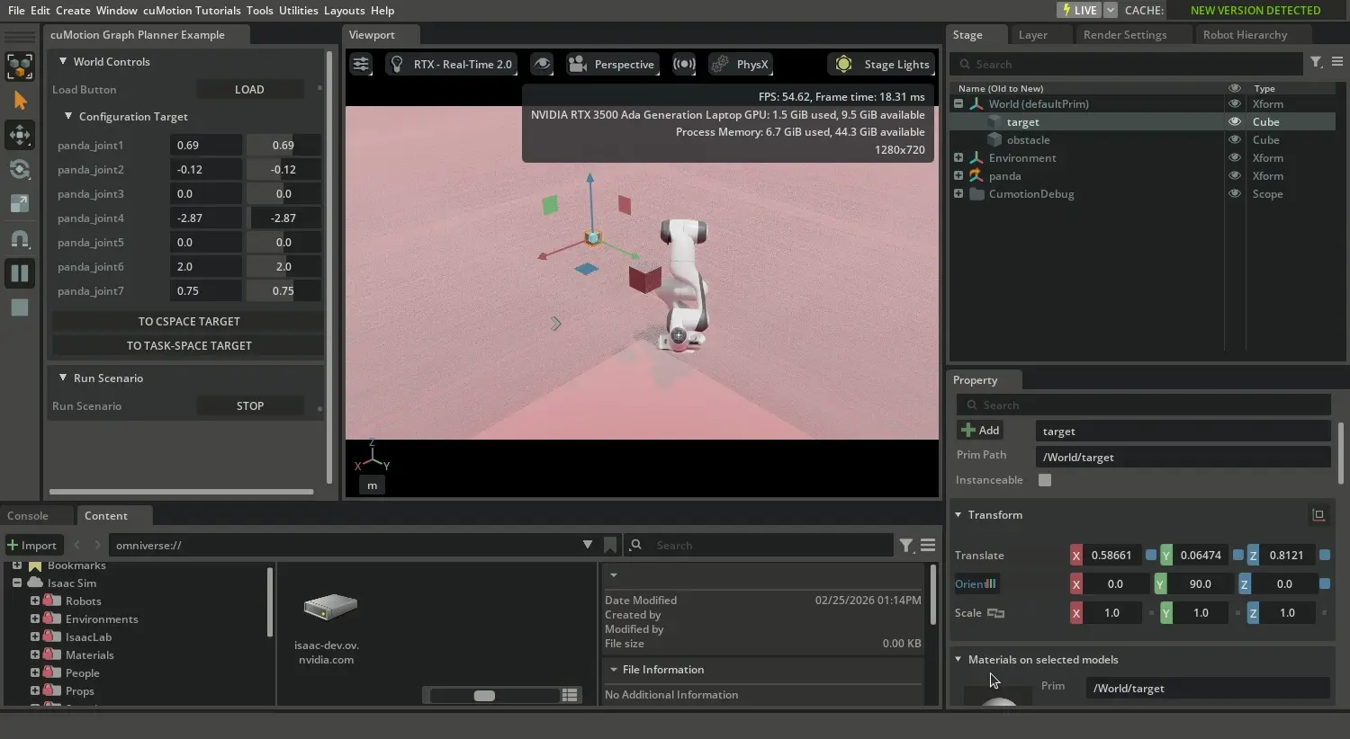Pause the simulation
Viewport: 1350px width, 739px height.
click(x=20, y=273)
